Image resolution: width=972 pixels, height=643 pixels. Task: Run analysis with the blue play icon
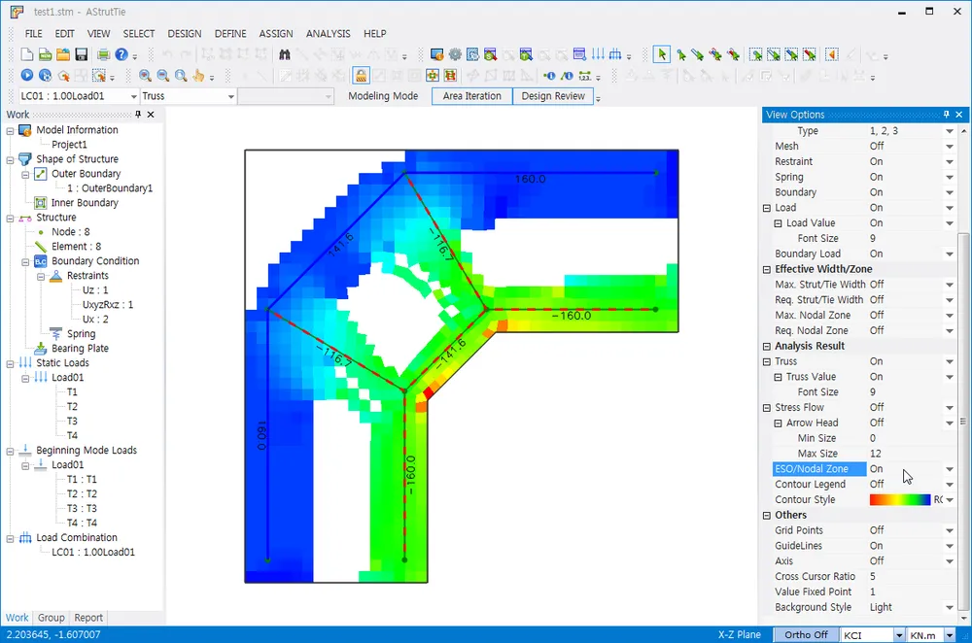[x=26, y=76]
